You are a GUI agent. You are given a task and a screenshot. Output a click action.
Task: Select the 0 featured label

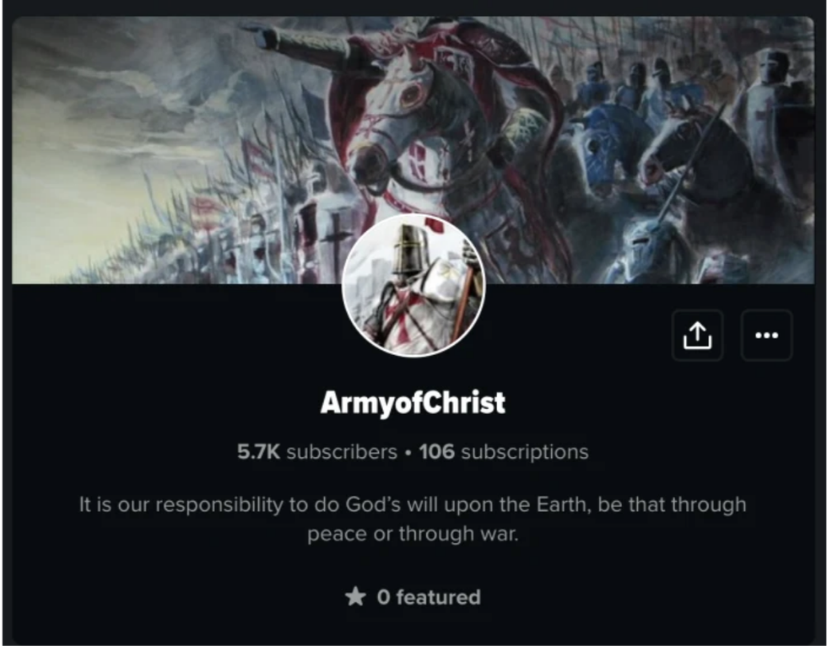tap(429, 597)
